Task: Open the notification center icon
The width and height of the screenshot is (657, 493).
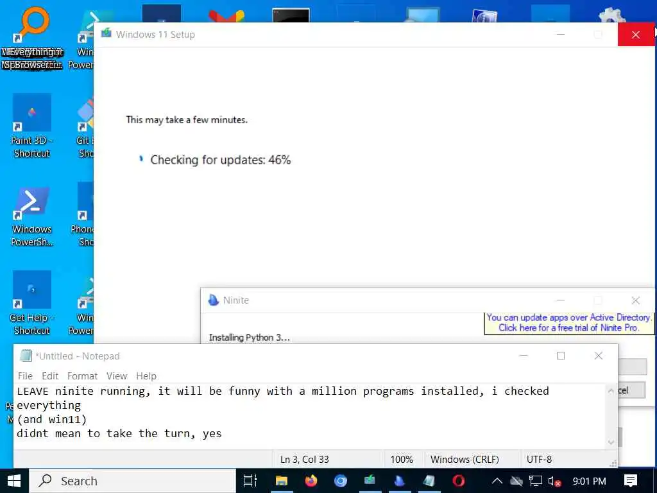Action: 631,481
